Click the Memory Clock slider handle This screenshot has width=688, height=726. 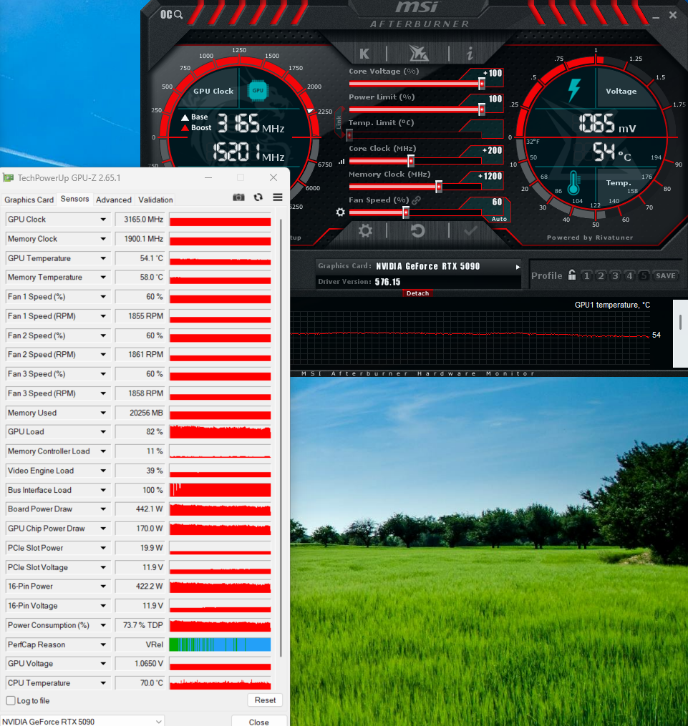(x=439, y=187)
